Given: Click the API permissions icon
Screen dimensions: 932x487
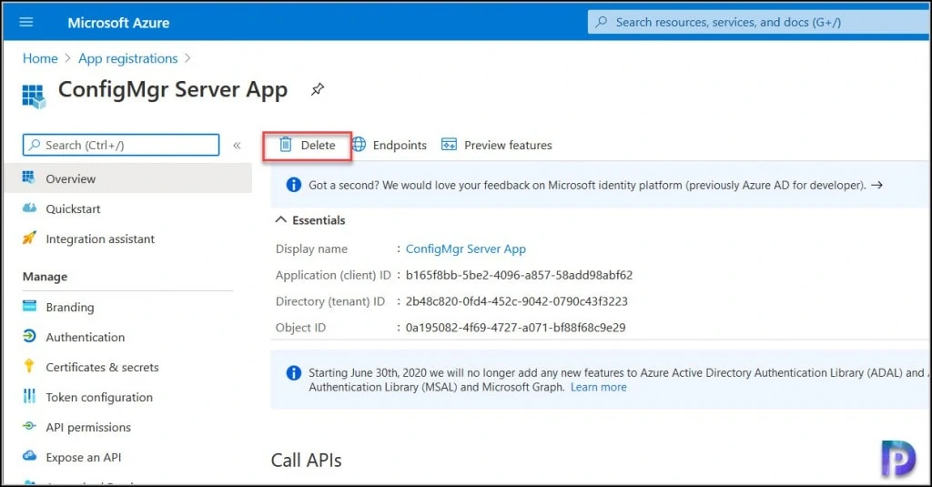Looking at the screenshot, I should [x=29, y=426].
